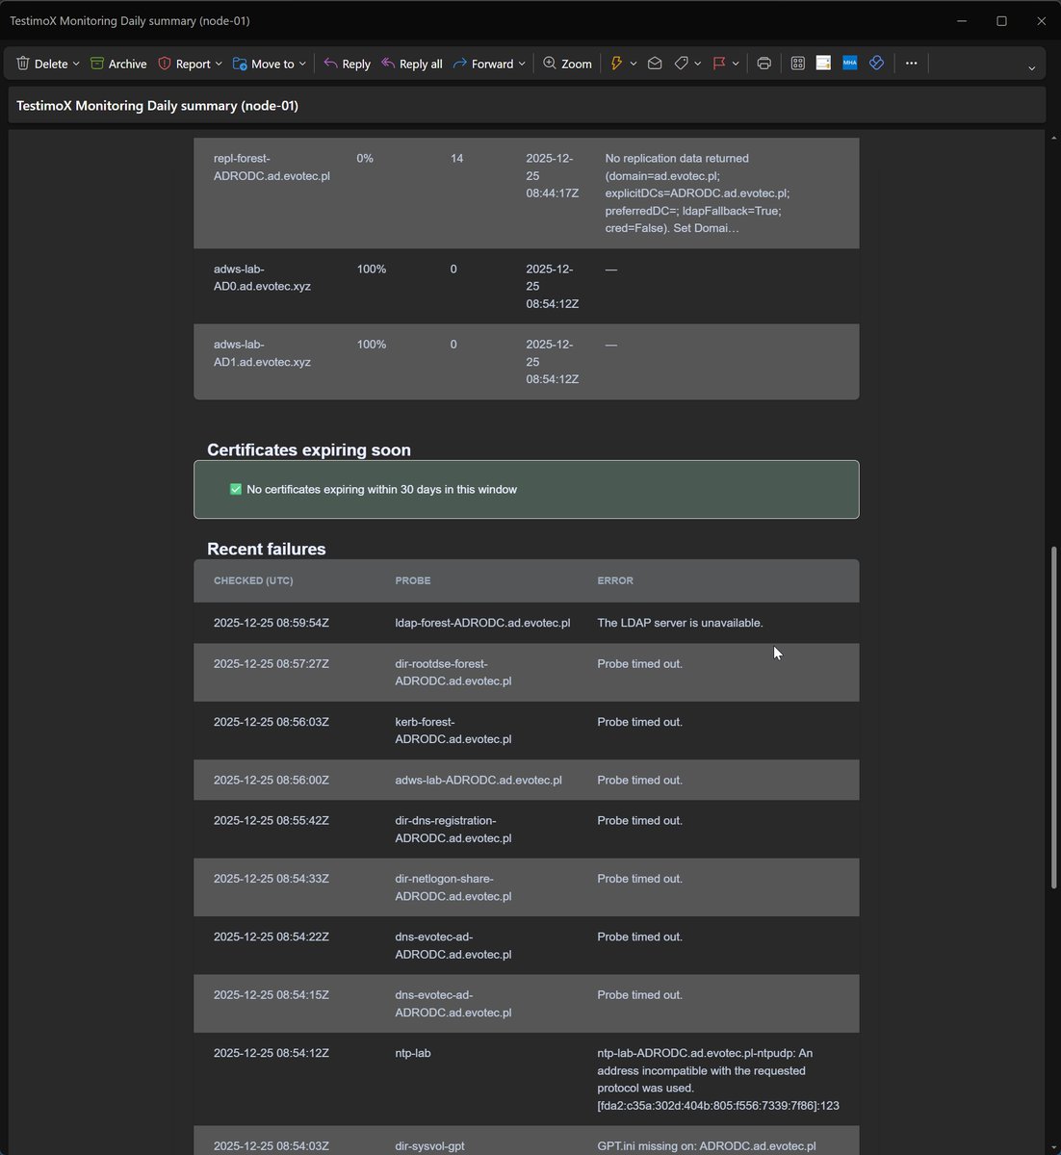Flag this message

coord(718,64)
